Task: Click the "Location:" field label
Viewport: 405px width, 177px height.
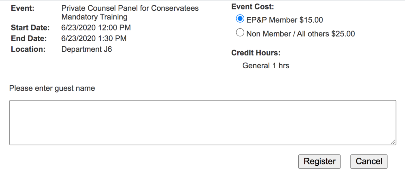Action: pyautogui.click(x=28, y=49)
